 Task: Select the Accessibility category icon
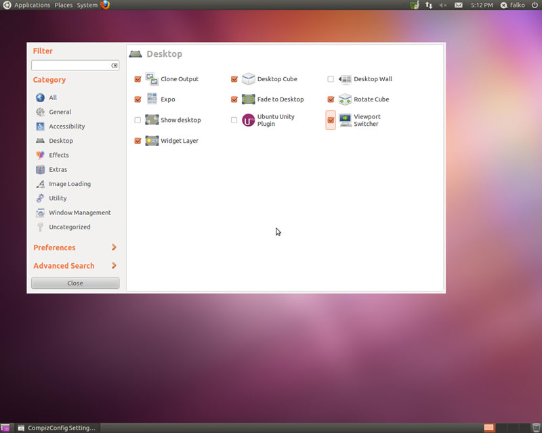point(40,127)
